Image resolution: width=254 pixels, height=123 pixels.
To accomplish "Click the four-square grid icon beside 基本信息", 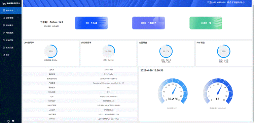I will (x=4, y=10).
